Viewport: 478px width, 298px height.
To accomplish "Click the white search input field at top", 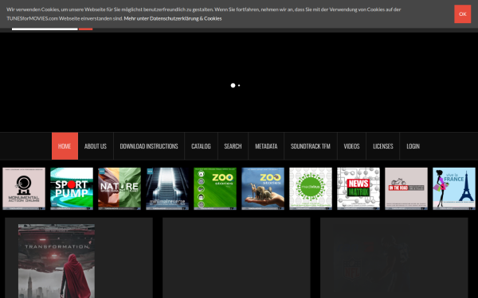I will point(45,29).
